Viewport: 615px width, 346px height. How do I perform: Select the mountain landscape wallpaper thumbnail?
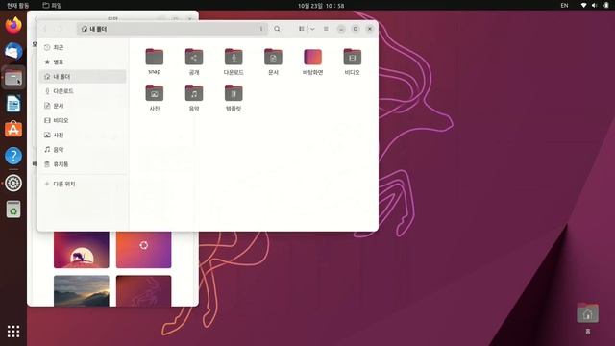[x=82, y=290]
